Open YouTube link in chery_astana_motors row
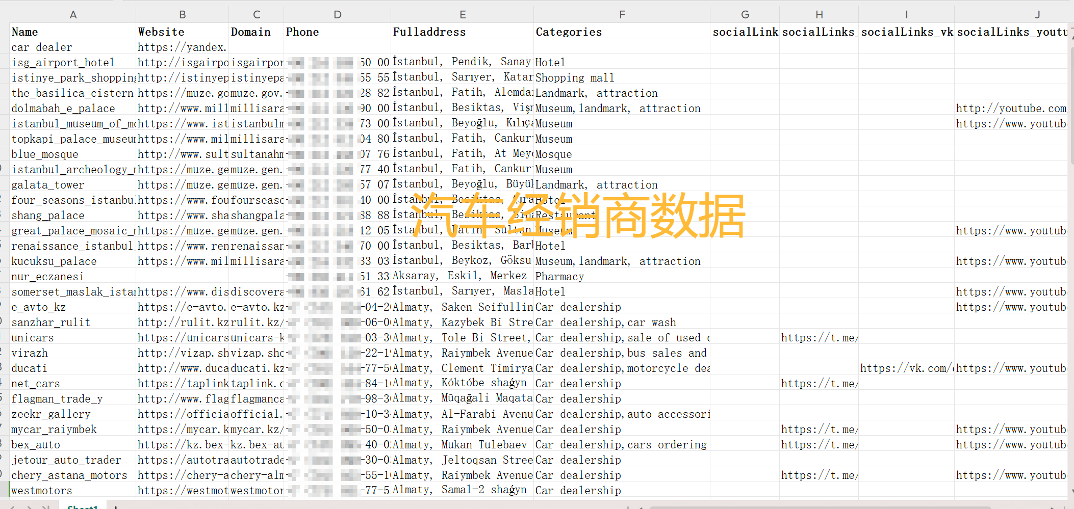 pos(1011,475)
